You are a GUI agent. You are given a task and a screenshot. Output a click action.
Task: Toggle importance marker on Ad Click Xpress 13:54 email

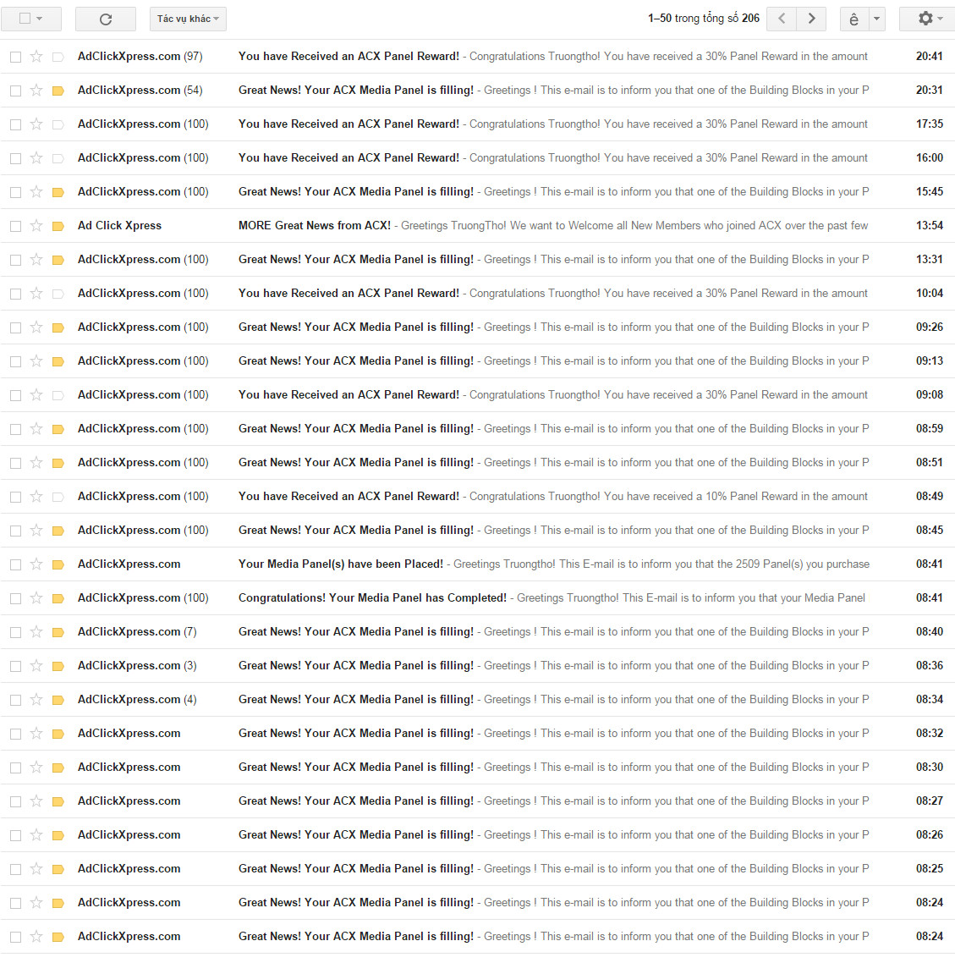58,226
